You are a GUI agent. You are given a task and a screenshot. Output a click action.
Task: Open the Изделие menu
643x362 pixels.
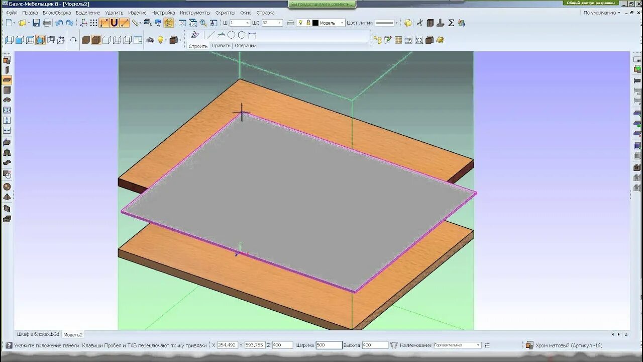137,13
